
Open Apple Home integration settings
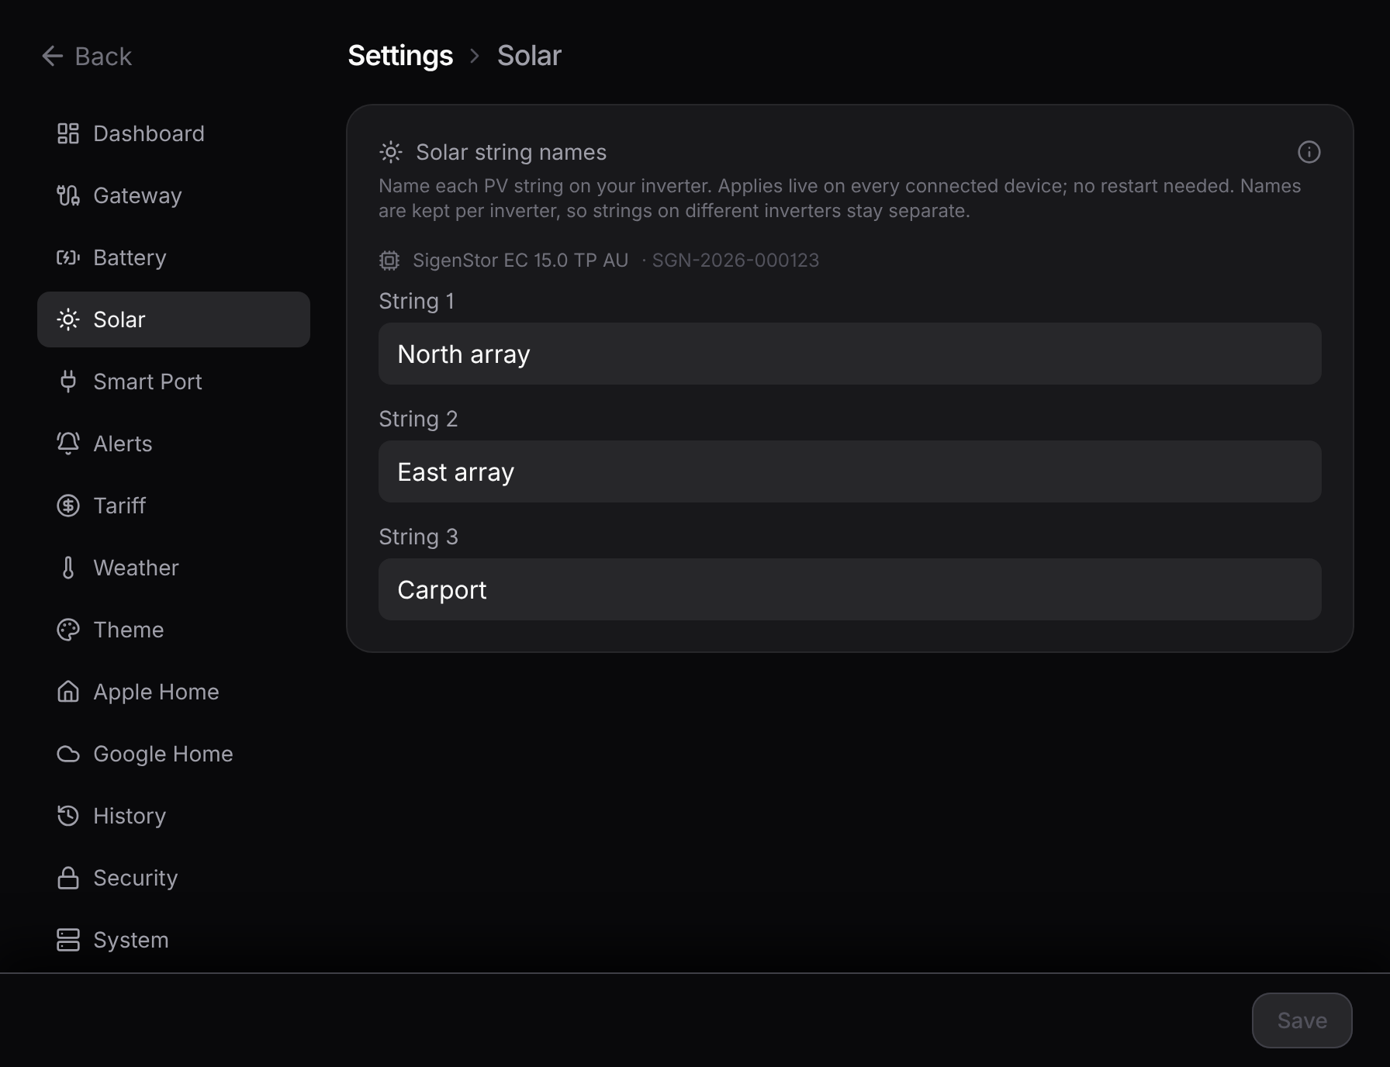[x=174, y=692]
